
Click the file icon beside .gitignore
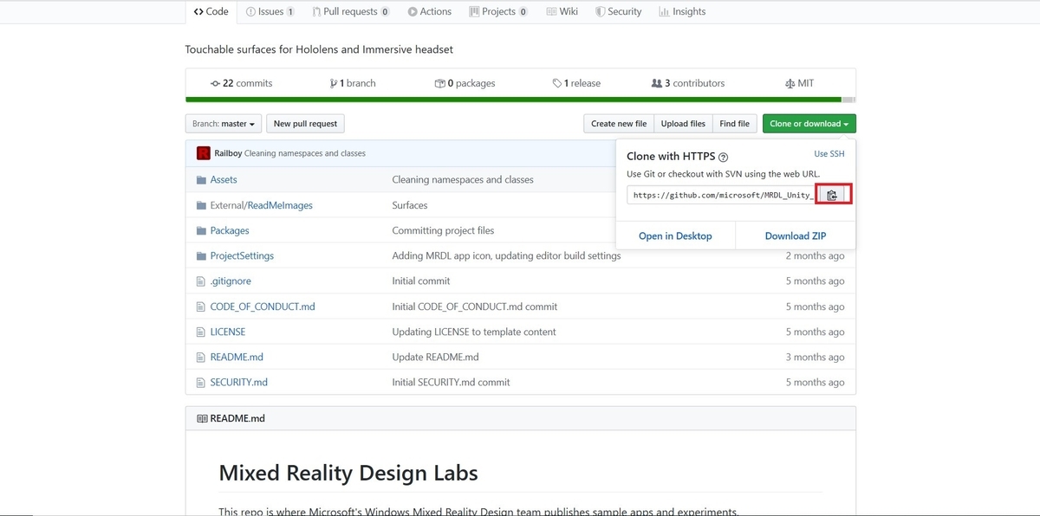[x=201, y=281]
